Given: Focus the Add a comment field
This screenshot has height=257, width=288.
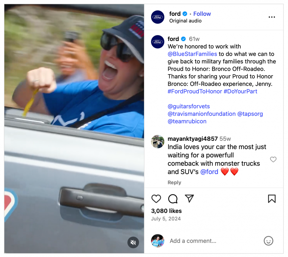Looking at the screenshot, I should pyautogui.click(x=213, y=241).
